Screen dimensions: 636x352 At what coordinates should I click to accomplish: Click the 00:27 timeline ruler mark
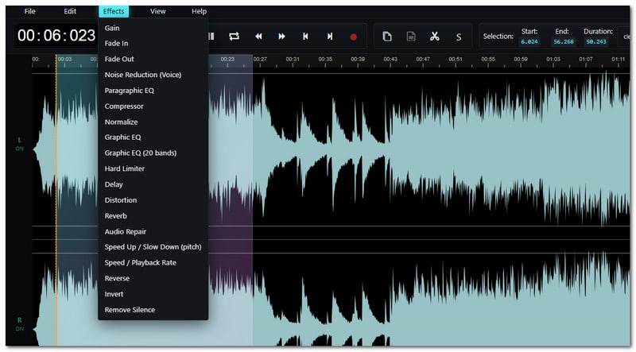point(260,60)
